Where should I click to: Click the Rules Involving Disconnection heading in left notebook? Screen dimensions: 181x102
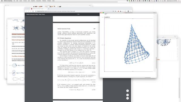point(18,40)
